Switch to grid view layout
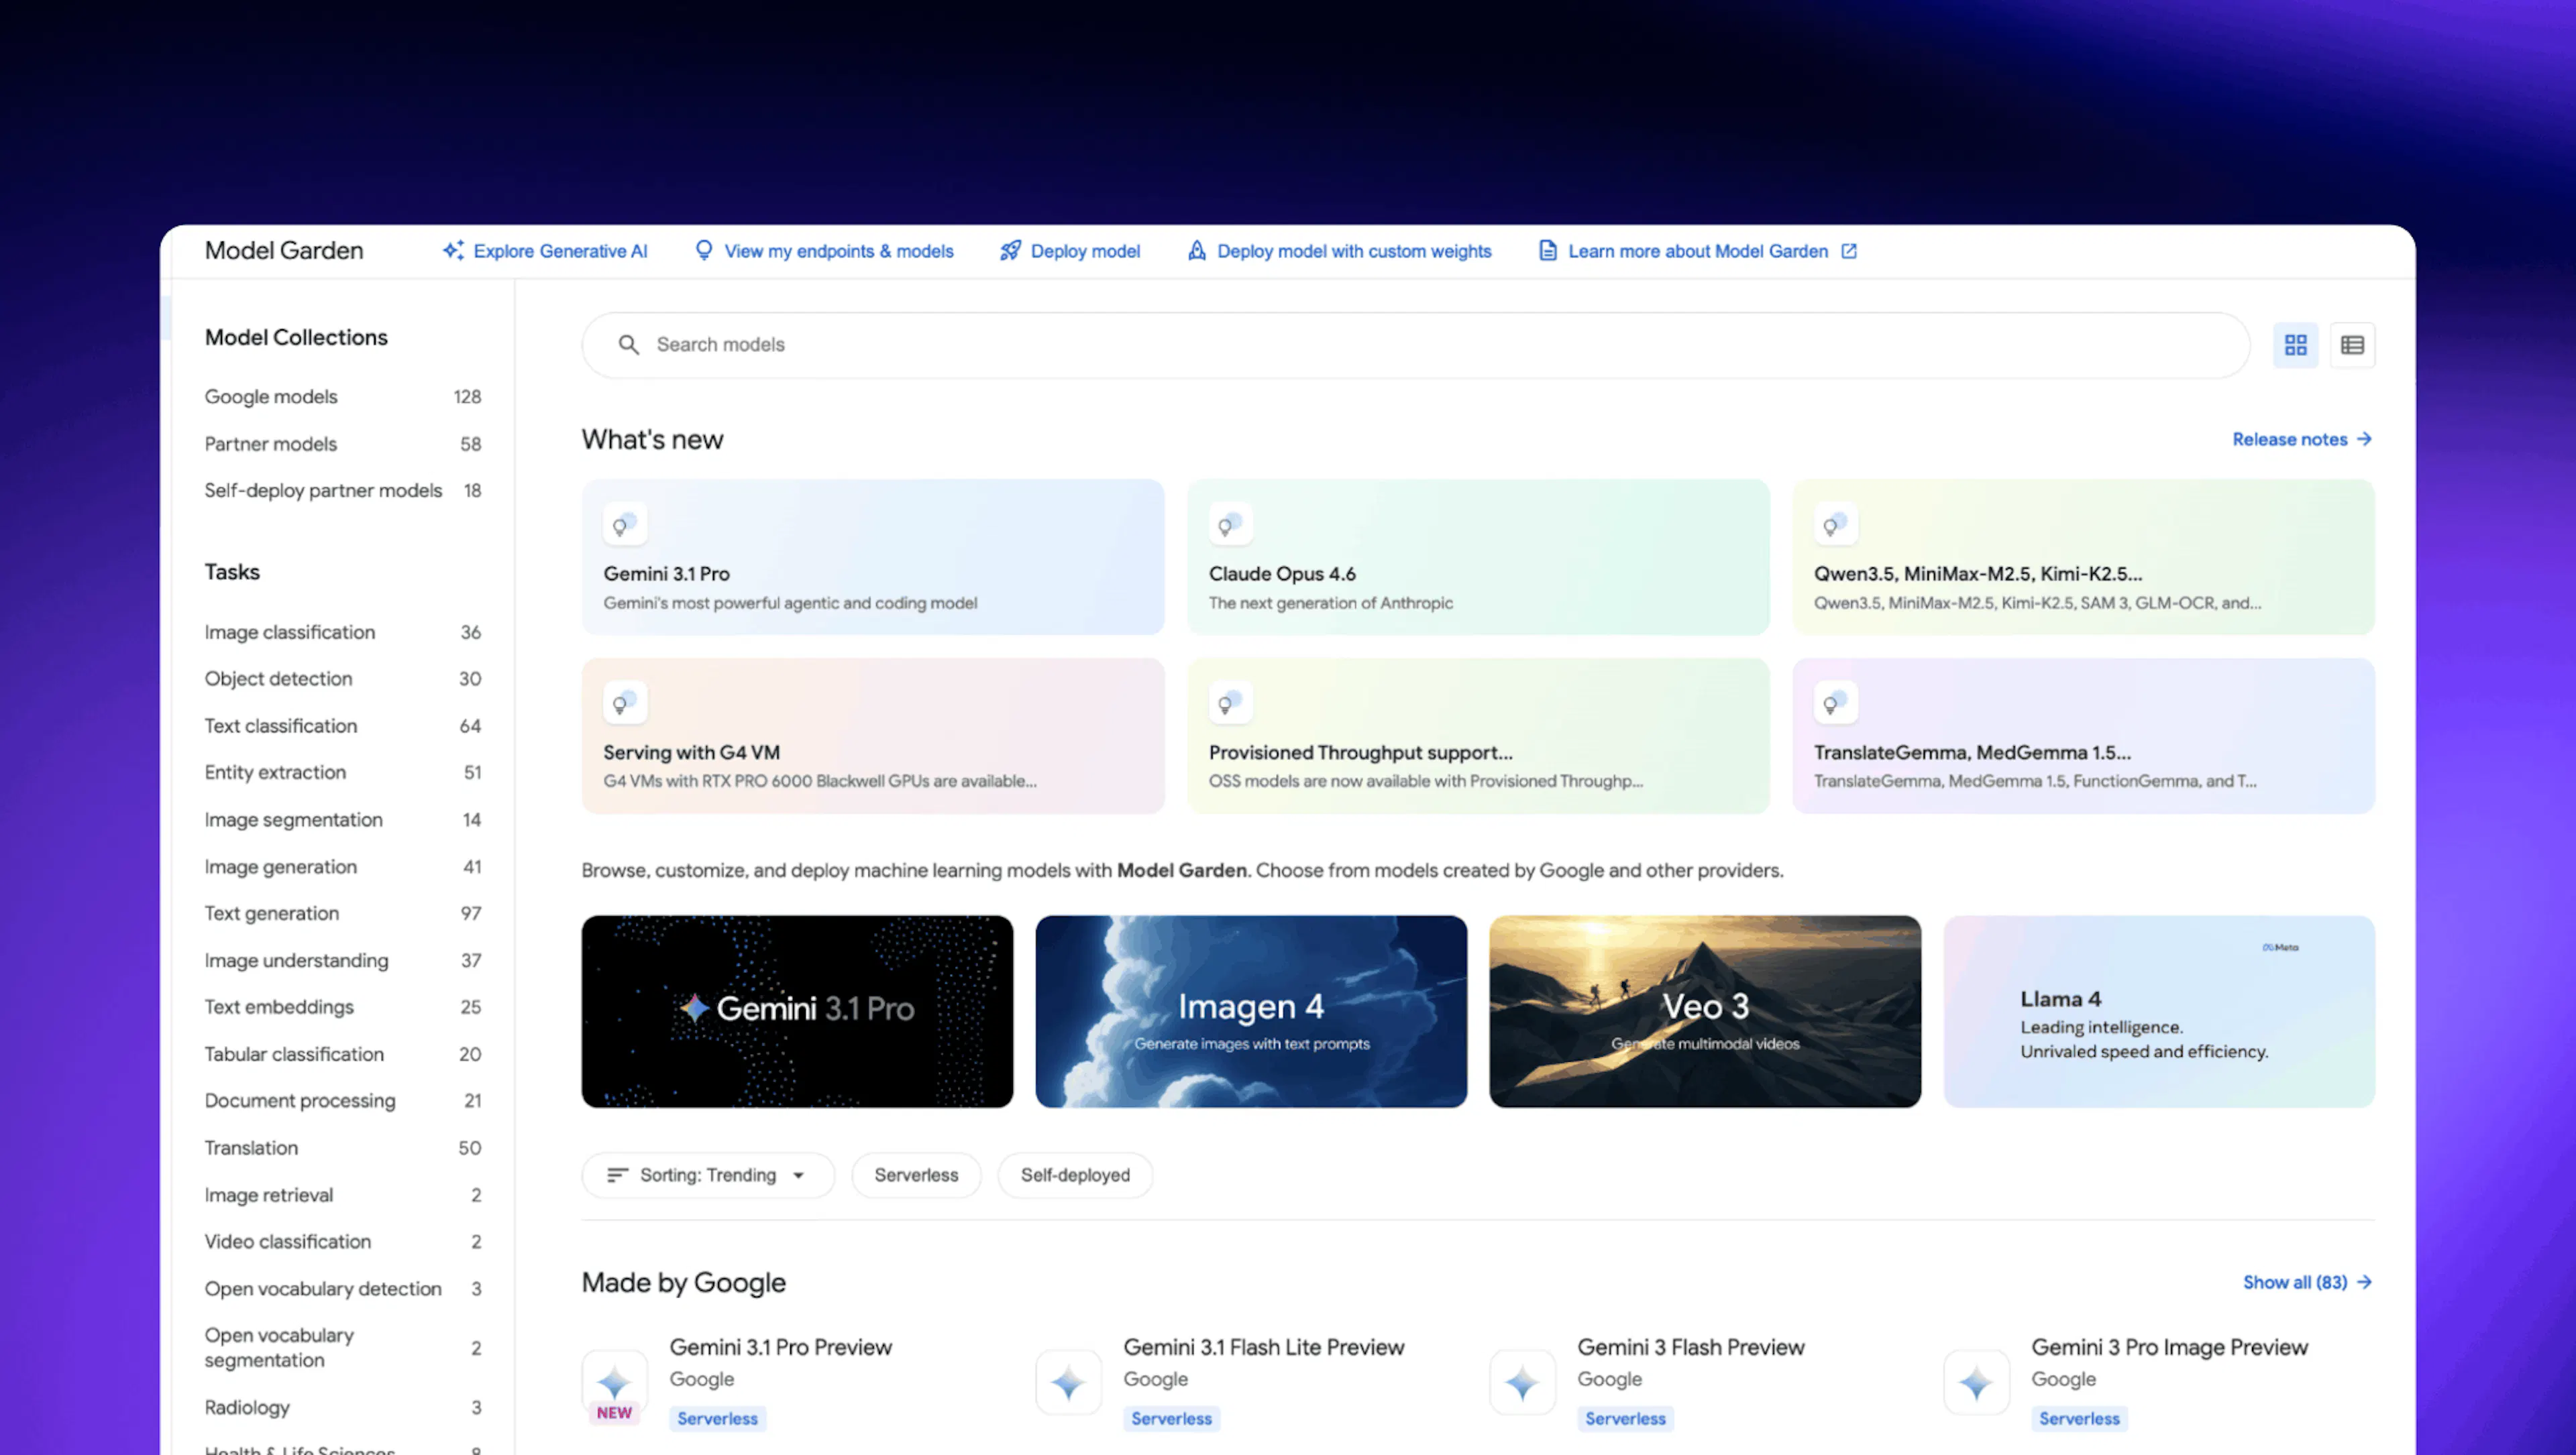 (2295, 345)
